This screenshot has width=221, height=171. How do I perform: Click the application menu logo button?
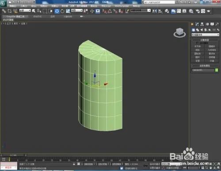point(3,3)
